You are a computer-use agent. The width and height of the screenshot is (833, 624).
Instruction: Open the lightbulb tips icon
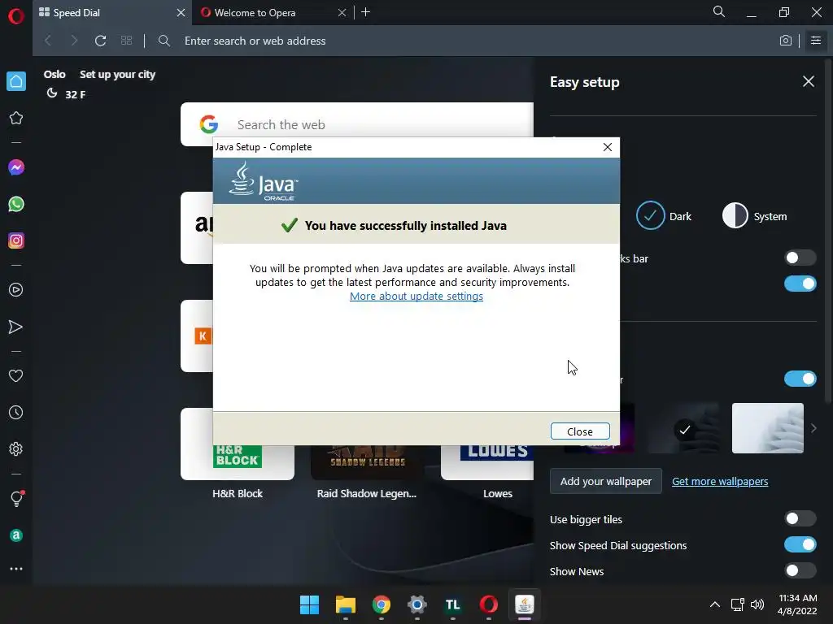tap(16, 498)
